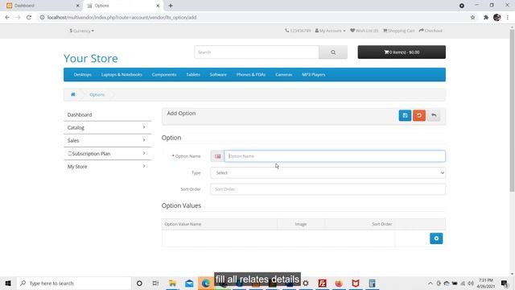The image size is (515, 290).
Task: Open the Wish List link
Action: [364, 31]
